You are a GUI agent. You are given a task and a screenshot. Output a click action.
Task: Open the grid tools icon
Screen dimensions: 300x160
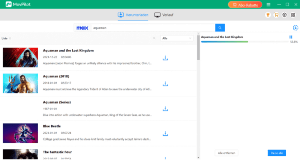pos(293,15)
